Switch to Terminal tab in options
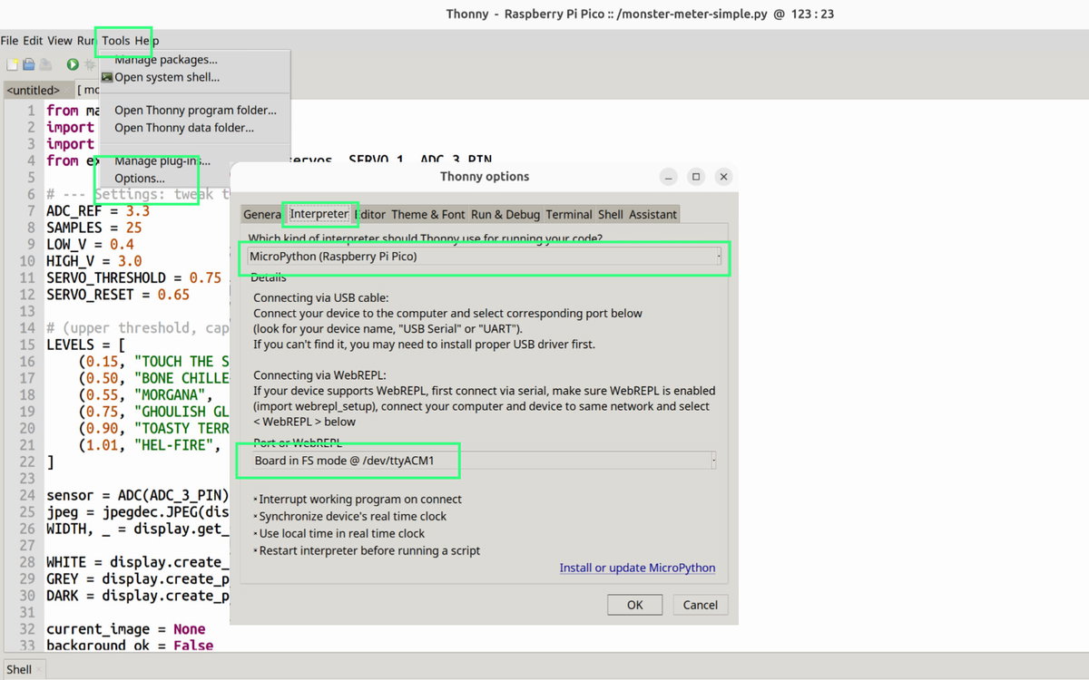Viewport: 1089px width, 680px height. click(569, 214)
